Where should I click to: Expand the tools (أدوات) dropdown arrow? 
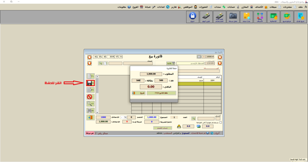tap(209, 133)
